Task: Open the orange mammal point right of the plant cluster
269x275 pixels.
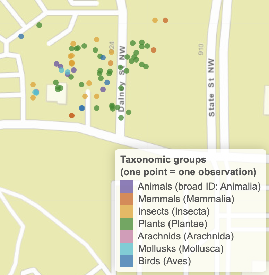Action: pyautogui.click(x=154, y=50)
